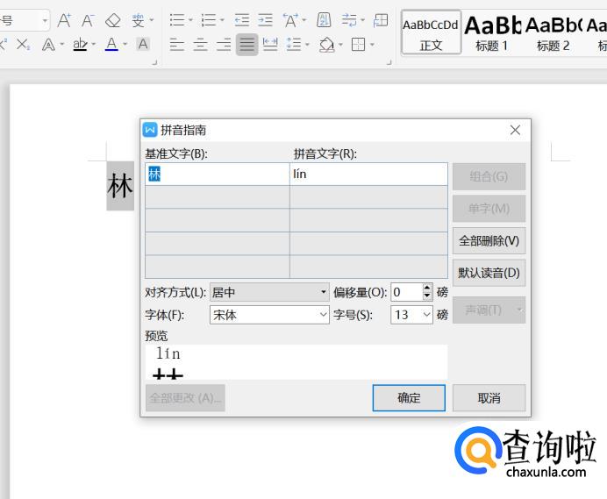The image size is (607, 499).
Task: Click the text effects outlined A icon
Action: coord(48,45)
